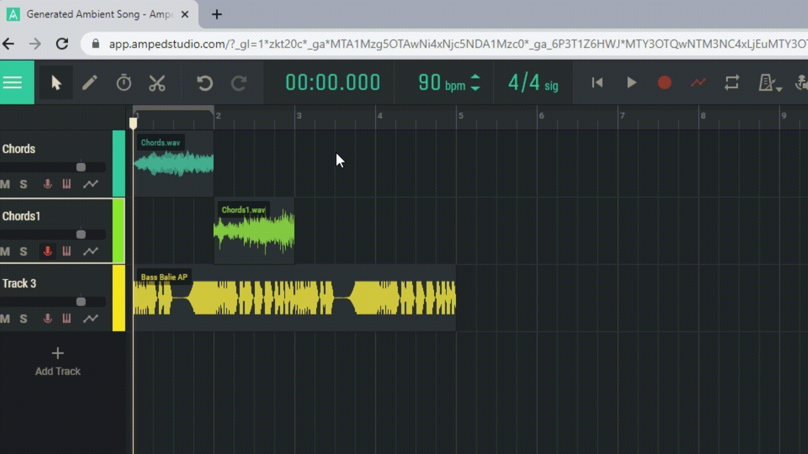Click the undo arrow

205,83
